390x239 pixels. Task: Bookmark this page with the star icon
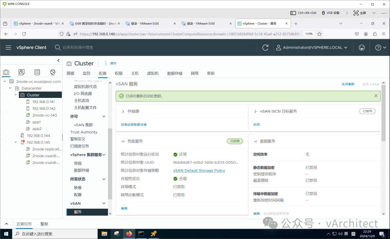319,34
